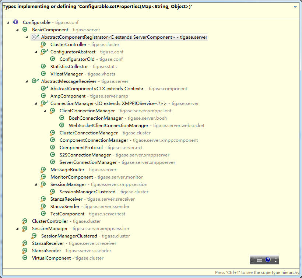
Task: Select MessageRouter in the hierarchy
Action: tap(68, 170)
